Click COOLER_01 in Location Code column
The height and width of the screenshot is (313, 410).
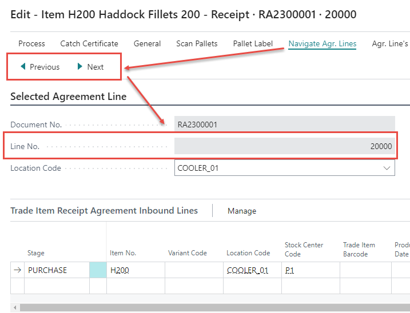[248, 270]
